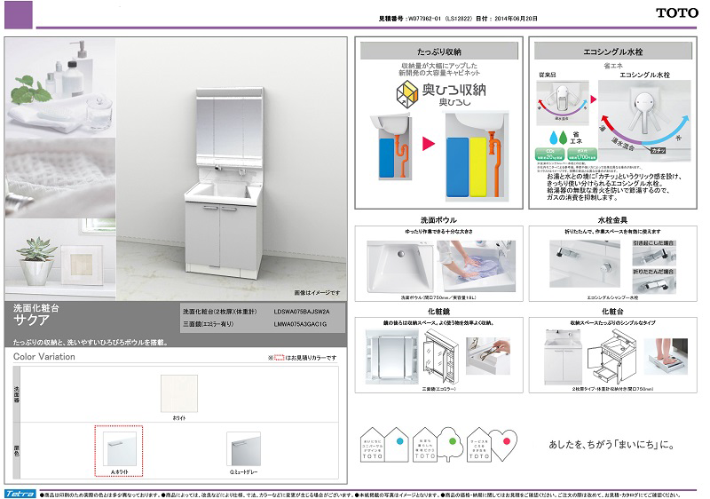This screenshot has width=710, height=499.
Task: Click the mirror cabinet line drawing
Action: [439, 357]
